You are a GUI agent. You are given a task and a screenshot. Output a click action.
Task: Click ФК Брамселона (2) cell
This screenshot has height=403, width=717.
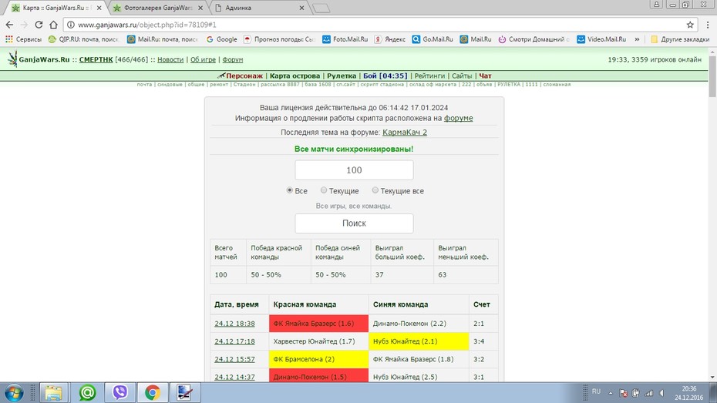pos(318,359)
